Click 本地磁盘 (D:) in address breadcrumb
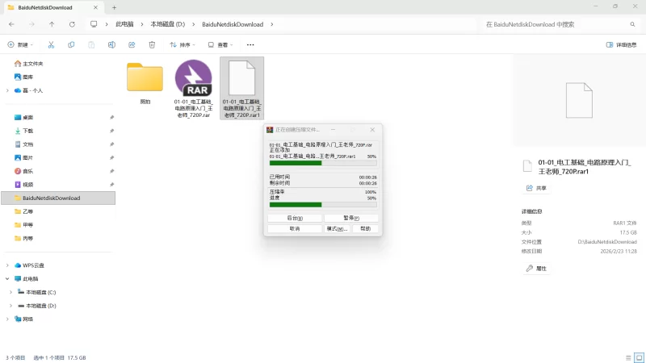 [x=168, y=24]
